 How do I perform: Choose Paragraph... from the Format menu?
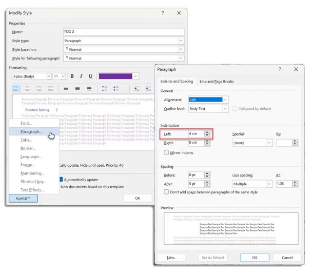[31, 132]
